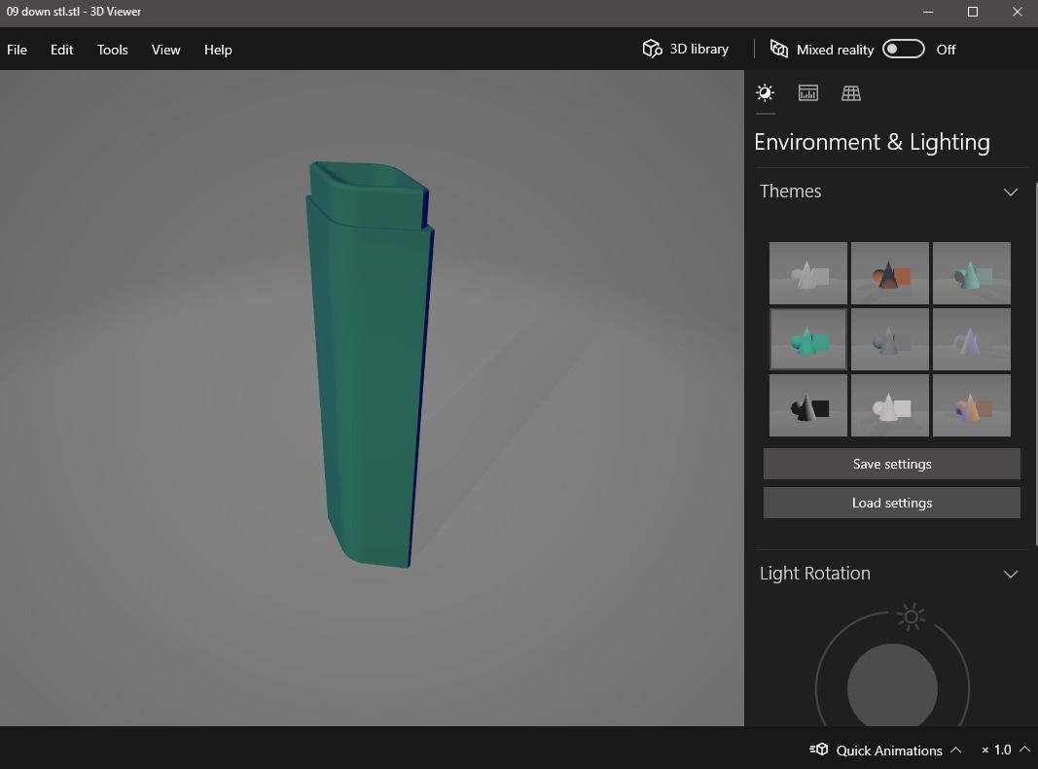The width and height of the screenshot is (1038, 769).
Task: Open the Stats & Shading tab icon
Action: [x=807, y=92]
